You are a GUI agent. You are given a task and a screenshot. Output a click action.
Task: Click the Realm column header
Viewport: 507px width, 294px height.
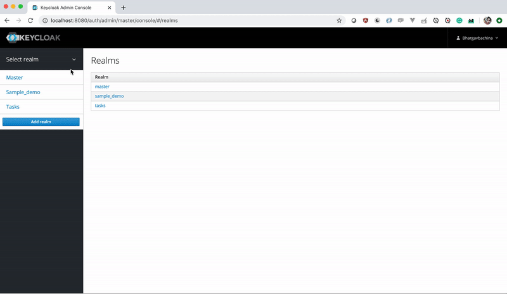coord(101,77)
